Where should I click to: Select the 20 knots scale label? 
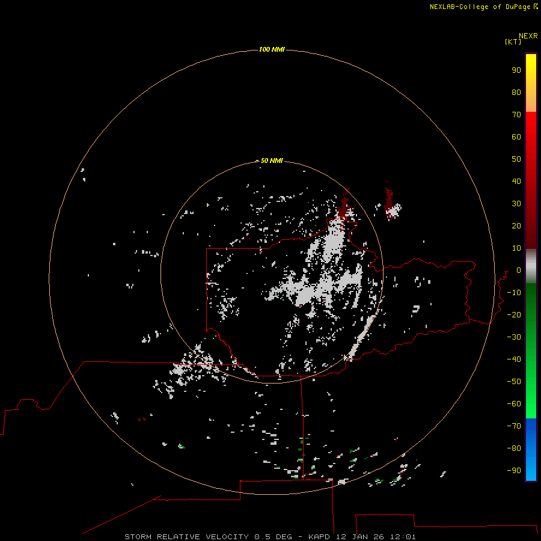[x=516, y=225]
